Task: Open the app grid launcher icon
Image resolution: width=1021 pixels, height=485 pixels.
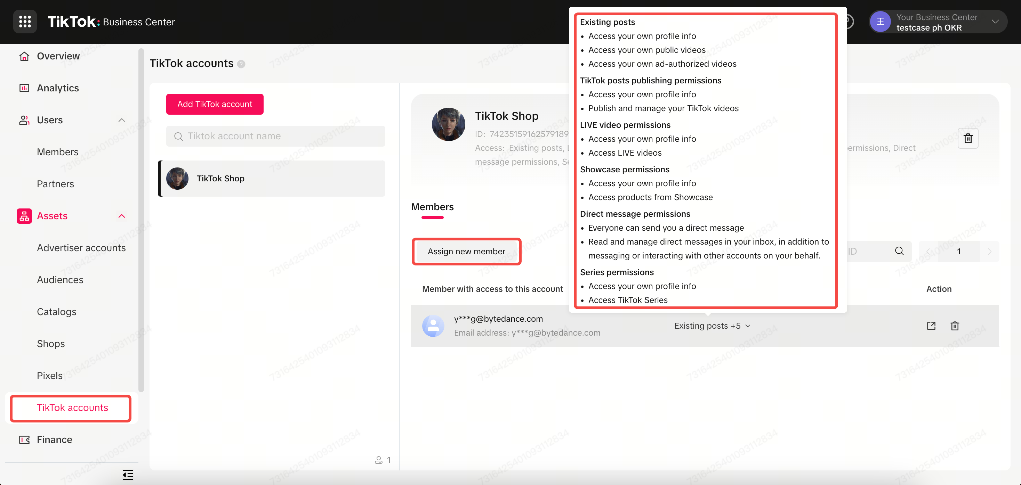Action: point(25,22)
